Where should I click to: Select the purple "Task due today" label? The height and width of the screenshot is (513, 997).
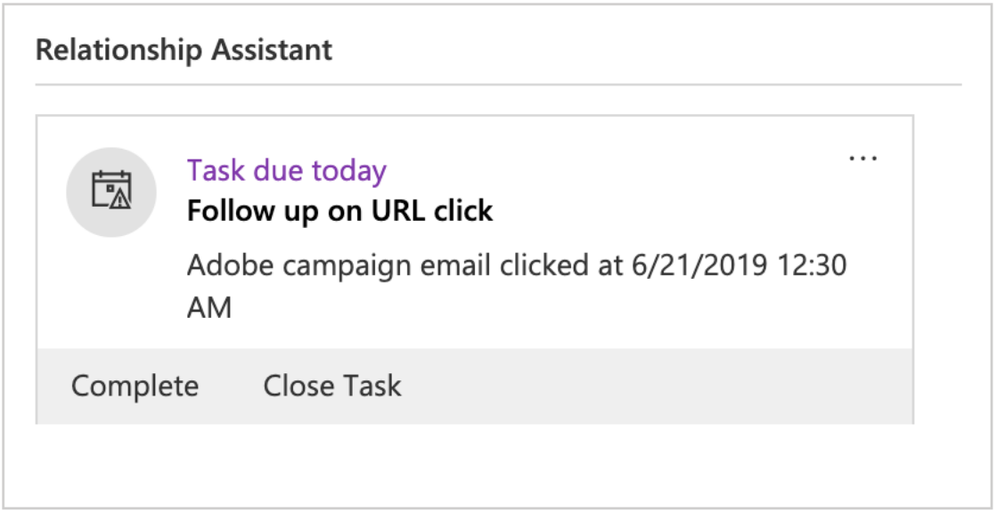[286, 170]
